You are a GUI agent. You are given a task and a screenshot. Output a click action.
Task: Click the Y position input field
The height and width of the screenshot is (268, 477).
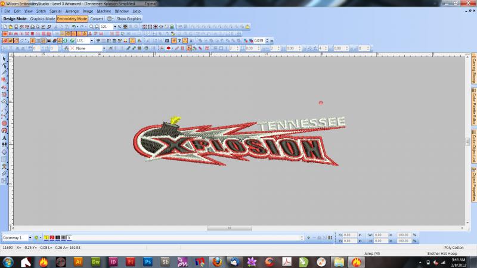tap(350, 241)
